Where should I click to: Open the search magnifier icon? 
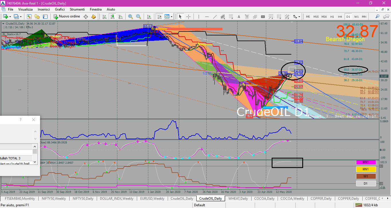[x=378, y=17]
